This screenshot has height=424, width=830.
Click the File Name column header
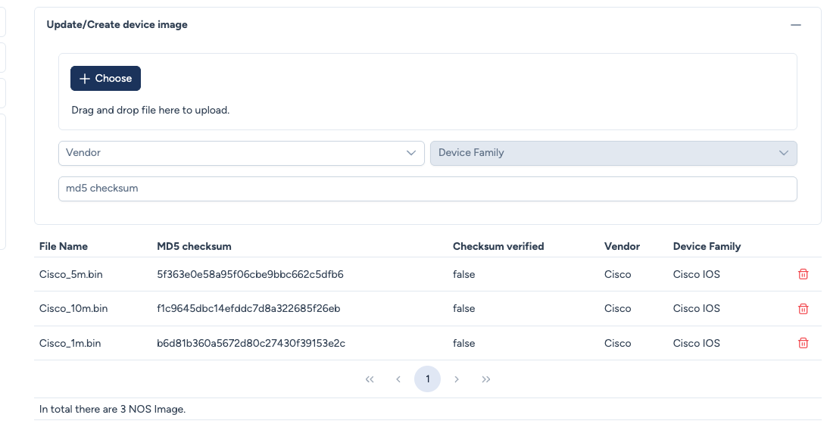[x=64, y=246]
